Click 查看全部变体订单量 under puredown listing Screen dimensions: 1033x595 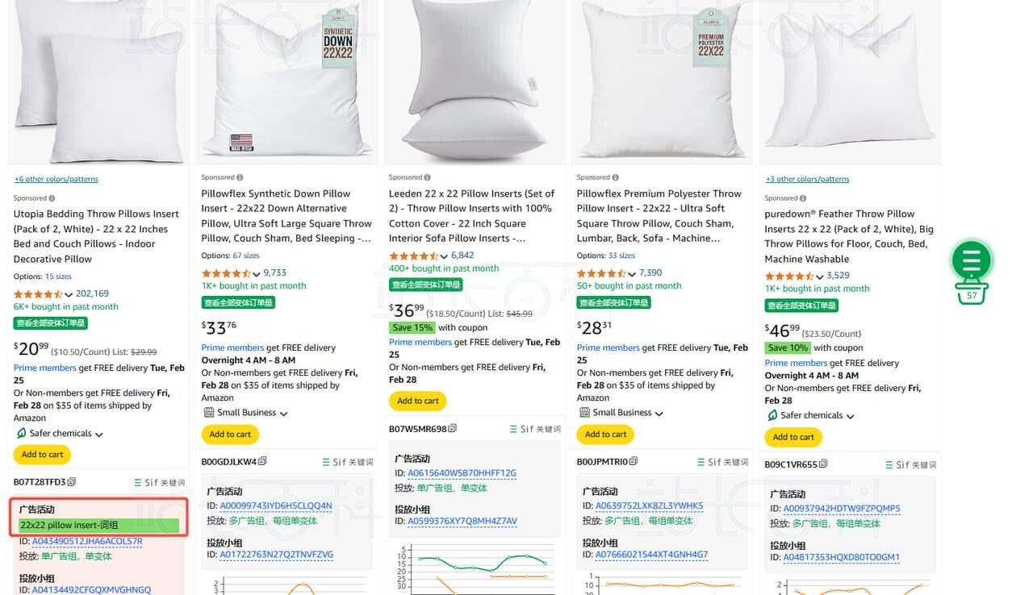pyautogui.click(x=801, y=306)
